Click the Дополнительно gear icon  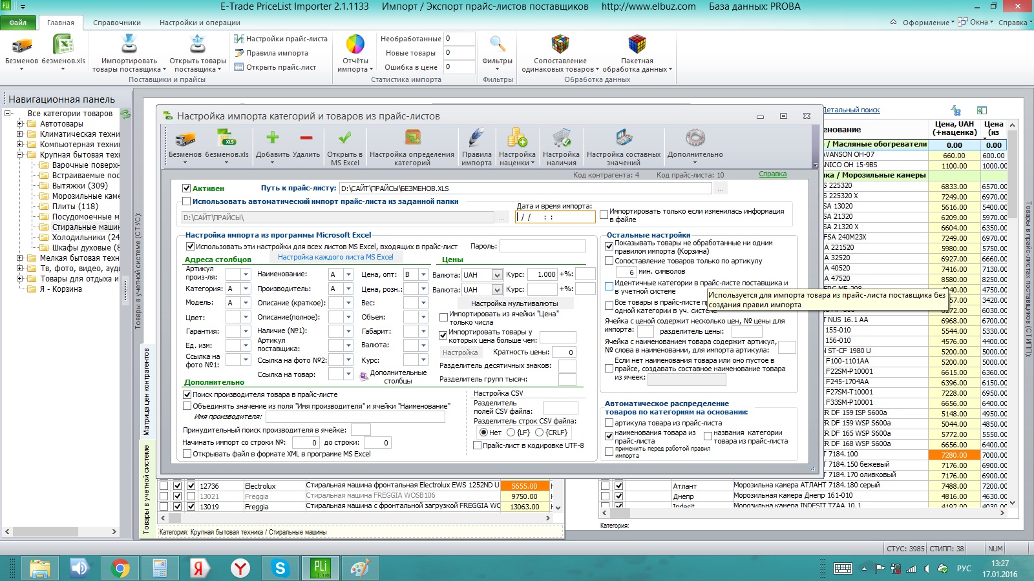pos(695,138)
